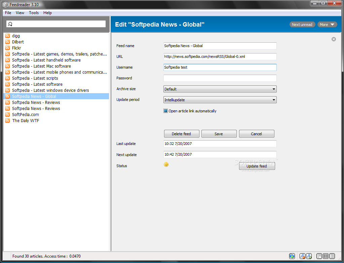Screen dimensions: 344x263
Task: Click RSS icon beside Latest Mac software
Action: pyautogui.click(x=7, y=66)
